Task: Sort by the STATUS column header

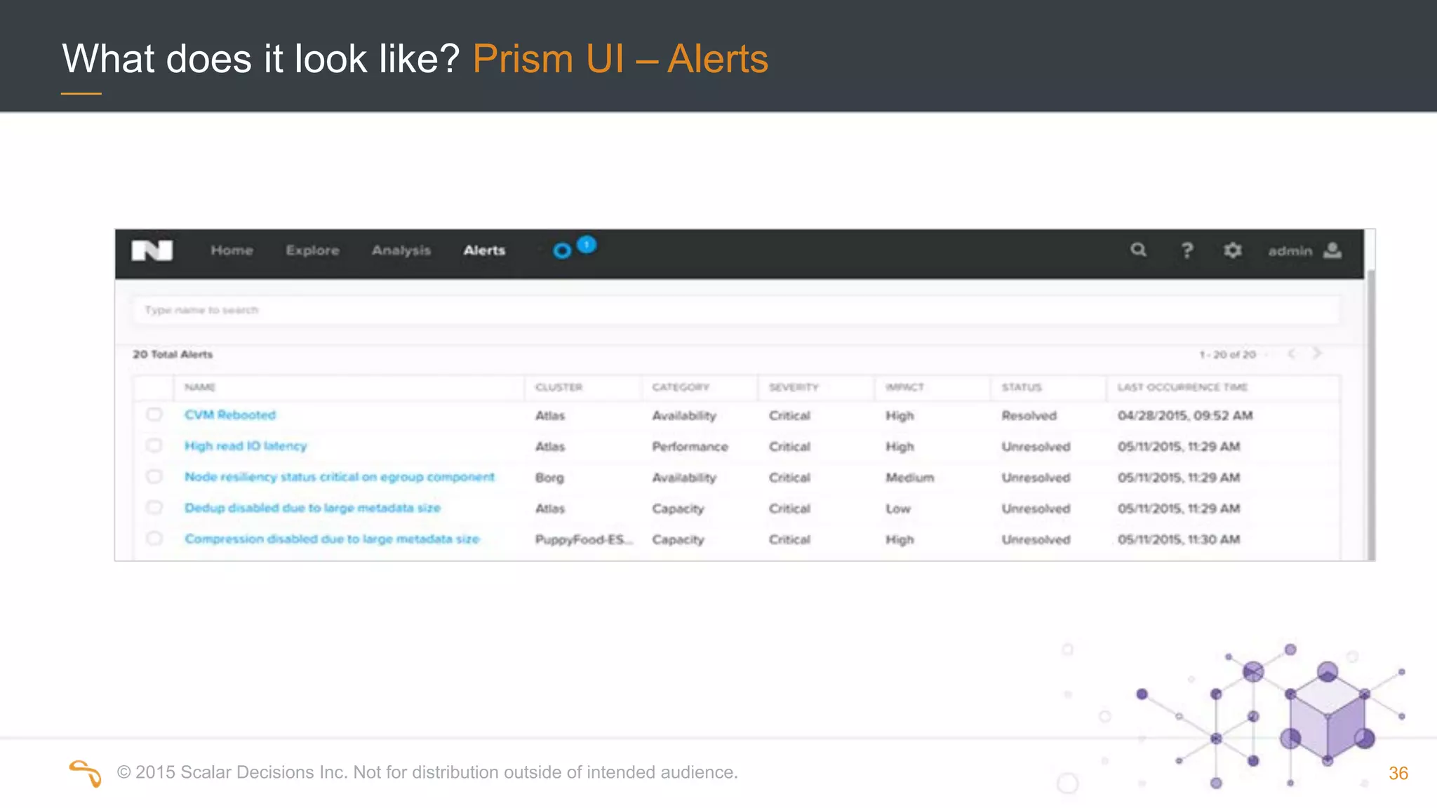Action: tap(1022, 387)
